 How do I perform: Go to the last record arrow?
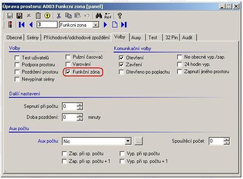[x=124, y=25]
